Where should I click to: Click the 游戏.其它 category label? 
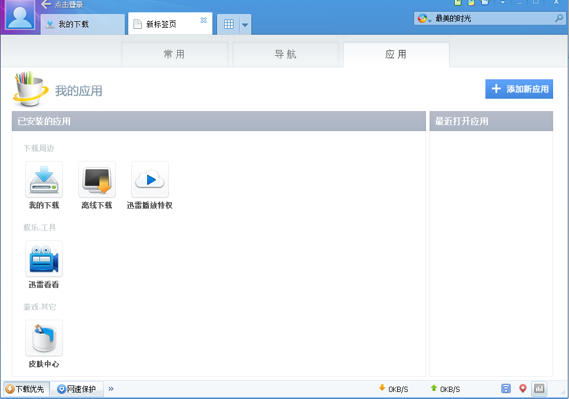tap(39, 307)
